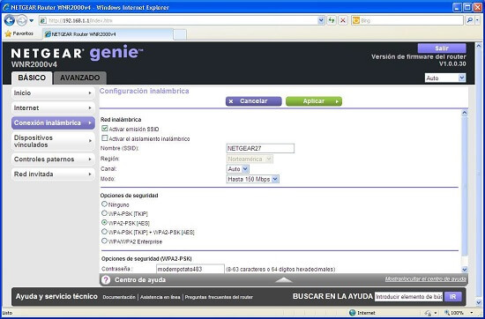Click the green Aplicar button
Image resolution: width=485 pixels, height=319 pixels.
pos(314,101)
